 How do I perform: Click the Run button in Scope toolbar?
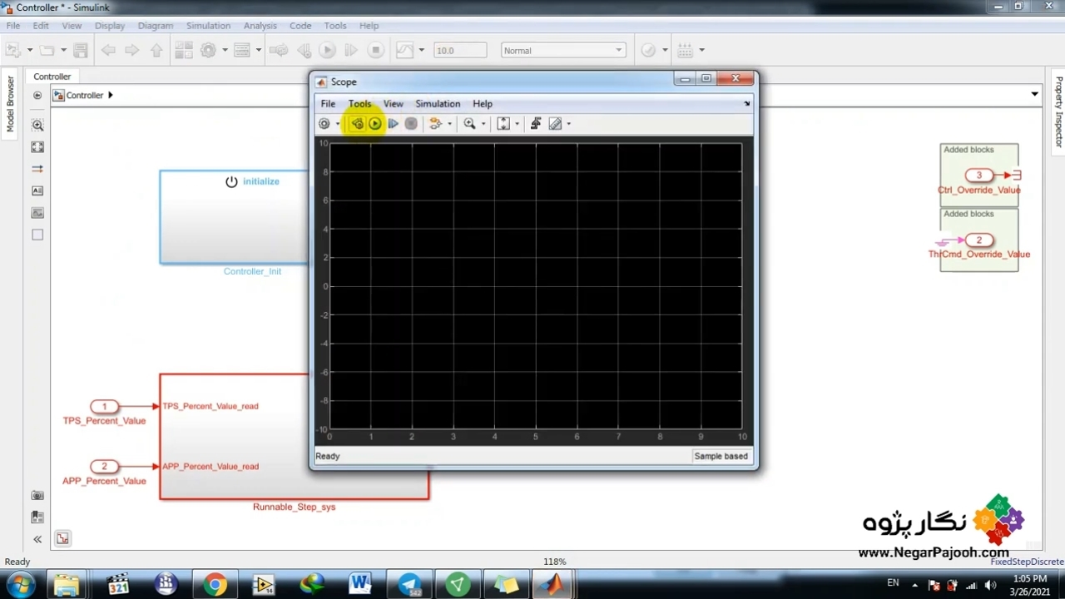click(375, 124)
